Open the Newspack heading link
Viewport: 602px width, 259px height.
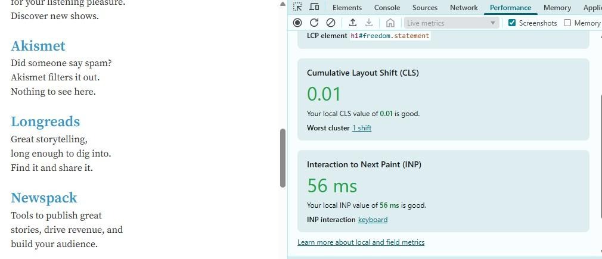44,198
